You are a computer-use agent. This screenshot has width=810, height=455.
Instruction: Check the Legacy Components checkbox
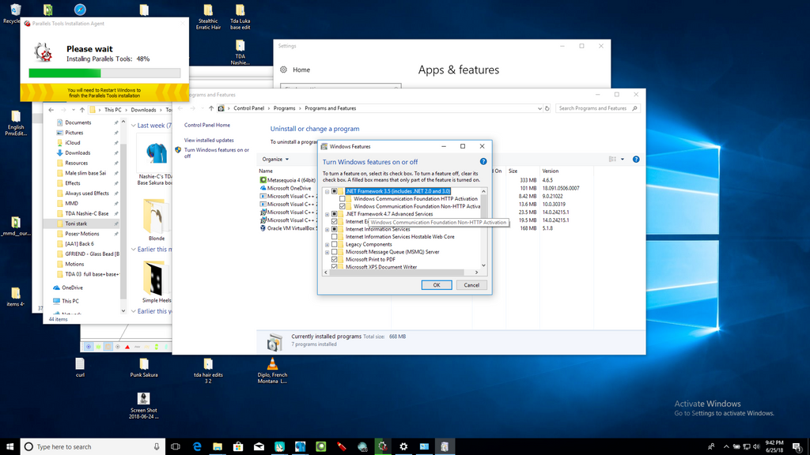pos(335,245)
